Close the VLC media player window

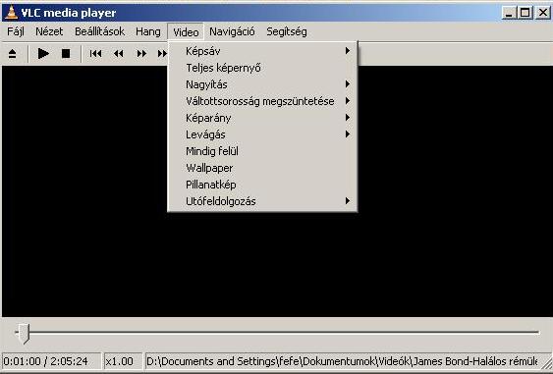point(543,13)
